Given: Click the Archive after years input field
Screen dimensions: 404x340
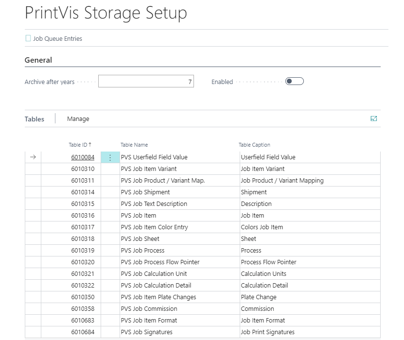Looking at the screenshot, I should coord(146,82).
